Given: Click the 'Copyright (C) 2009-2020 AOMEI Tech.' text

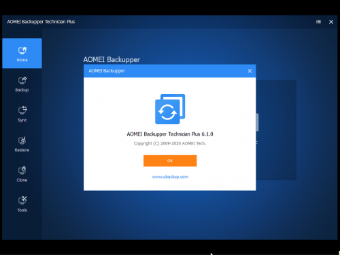Looking at the screenshot, I should coord(170,143).
